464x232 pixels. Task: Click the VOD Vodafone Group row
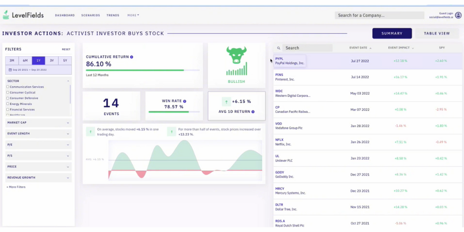368,126
